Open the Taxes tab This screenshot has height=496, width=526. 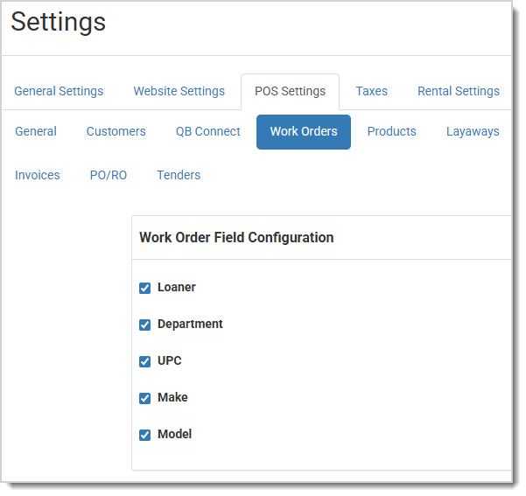[x=371, y=91]
